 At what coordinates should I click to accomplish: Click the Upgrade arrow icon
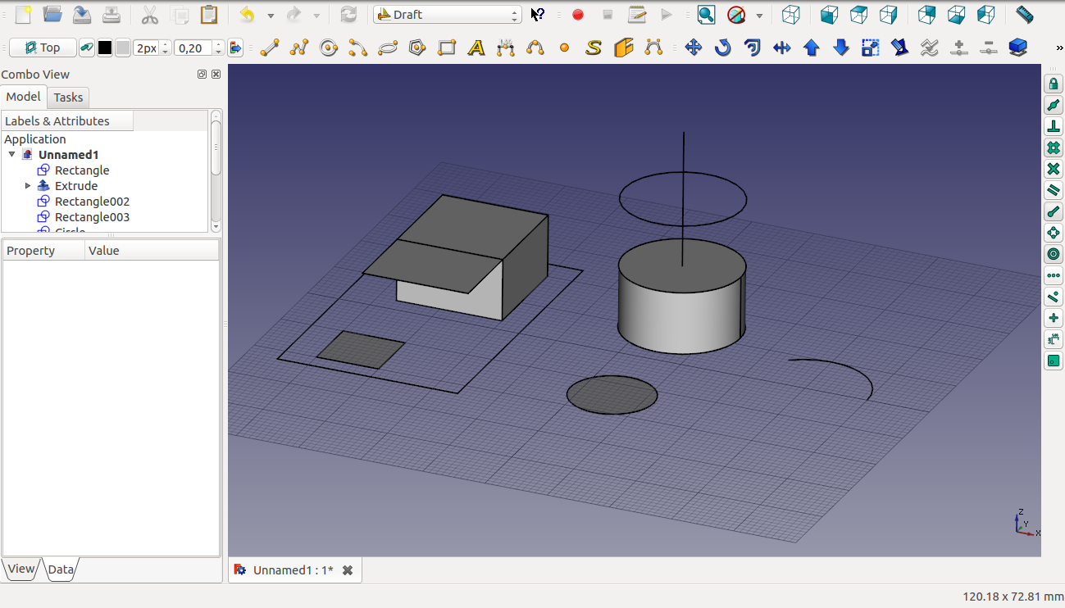812,48
